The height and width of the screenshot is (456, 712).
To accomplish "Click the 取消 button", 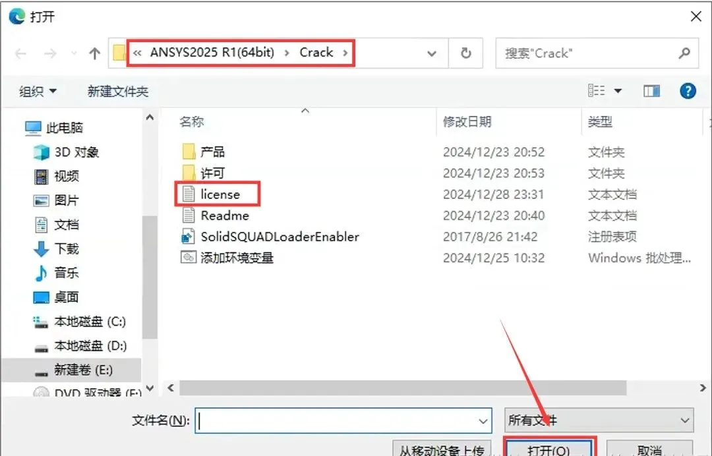I will (649, 448).
